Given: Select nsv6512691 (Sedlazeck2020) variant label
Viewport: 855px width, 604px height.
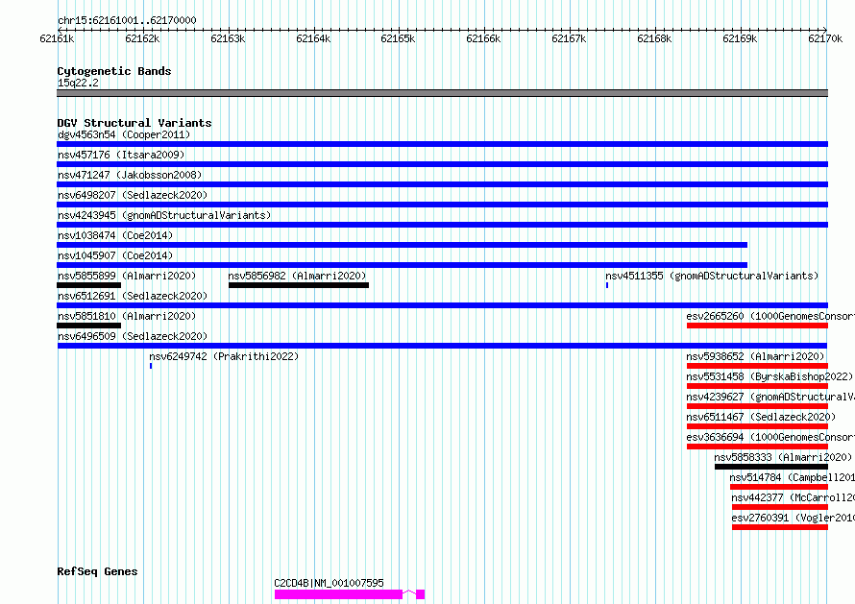Looking at the screenshot, I should pos(133,296).
